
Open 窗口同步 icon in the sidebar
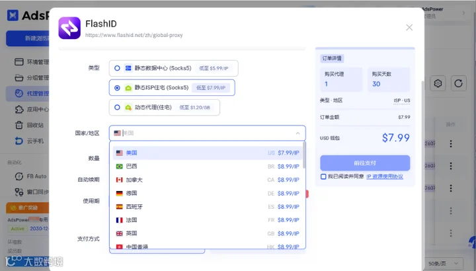click(x=19, y=192)
